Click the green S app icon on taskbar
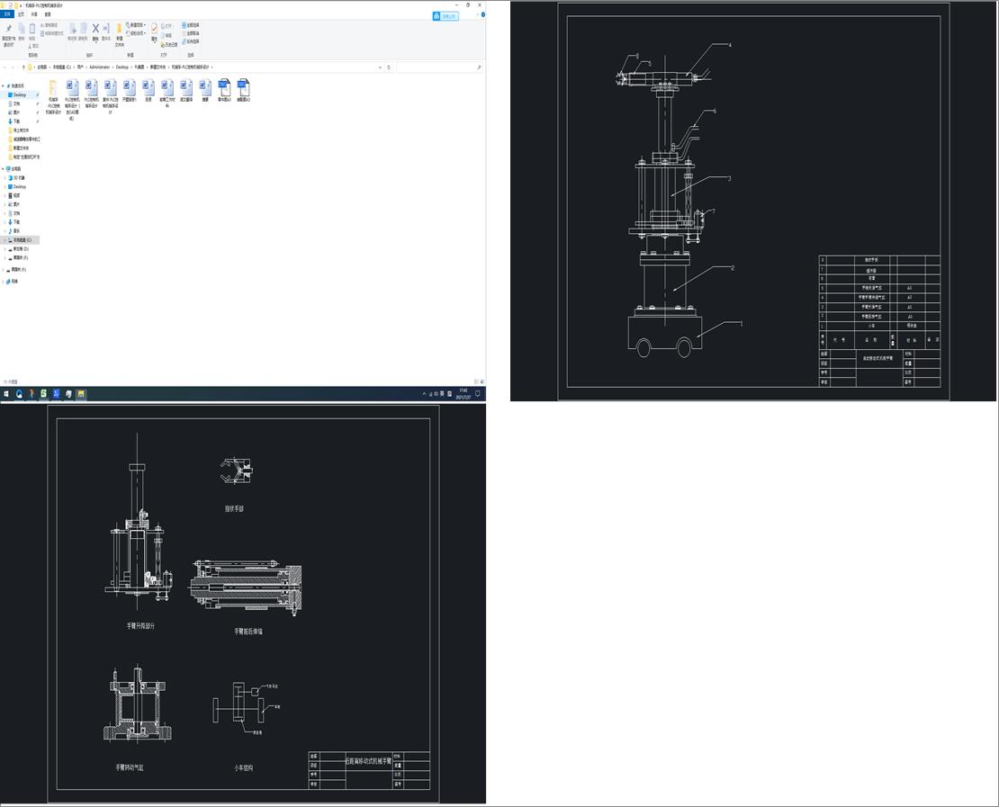999x807 pixels. pos(44,394)
